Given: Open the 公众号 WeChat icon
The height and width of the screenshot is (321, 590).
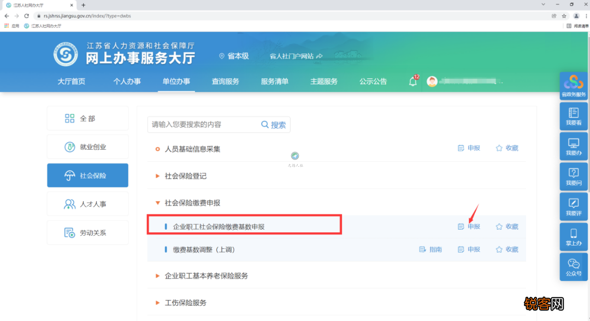Looking at the screenshot, I should coord(574,267).
